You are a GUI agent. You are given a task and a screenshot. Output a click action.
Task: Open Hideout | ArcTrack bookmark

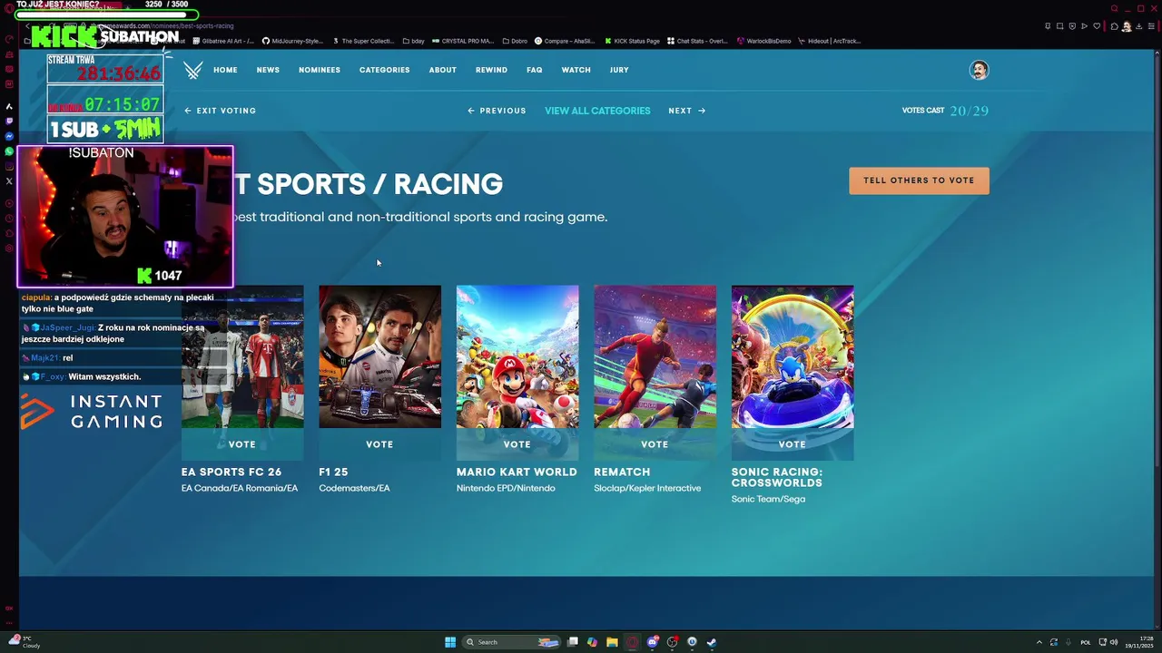pos(829,41)
